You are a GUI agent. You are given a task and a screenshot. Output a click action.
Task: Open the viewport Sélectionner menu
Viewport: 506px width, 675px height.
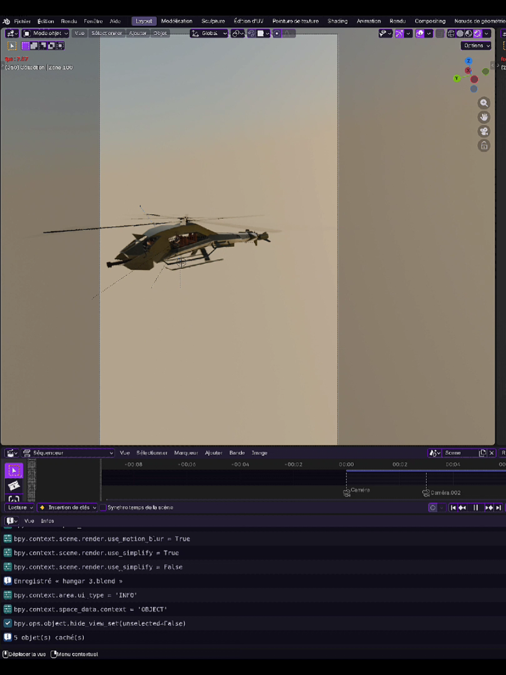106,34
